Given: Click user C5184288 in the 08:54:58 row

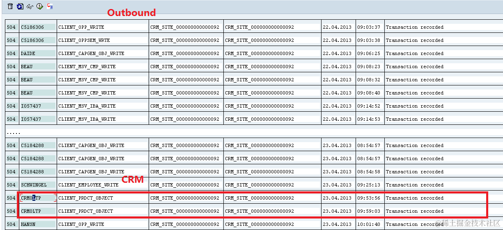Looking at the screenshot, I should point(38,172).
